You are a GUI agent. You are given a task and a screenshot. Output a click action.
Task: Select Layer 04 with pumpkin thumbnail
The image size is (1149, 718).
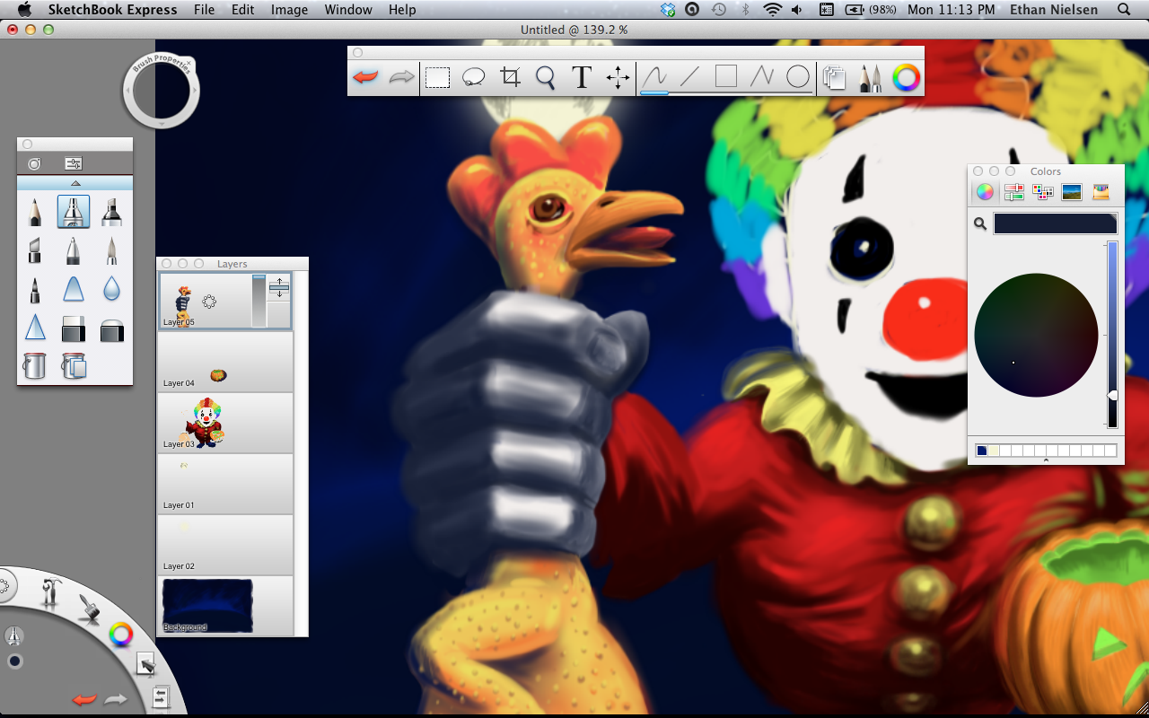pyautogui.click(x=225, y=362)
